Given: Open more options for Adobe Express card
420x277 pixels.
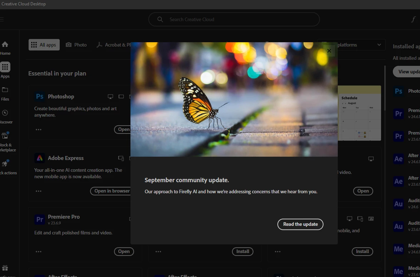Looking at the screenshot, I should (x=39, y=191).
